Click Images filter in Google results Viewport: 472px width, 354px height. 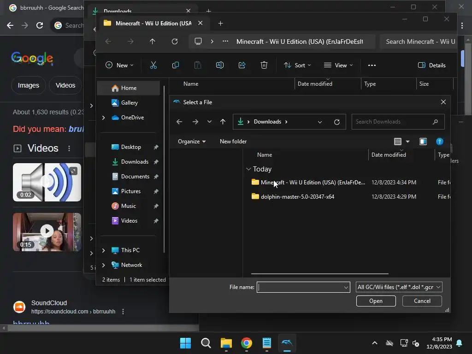[28, 85]
